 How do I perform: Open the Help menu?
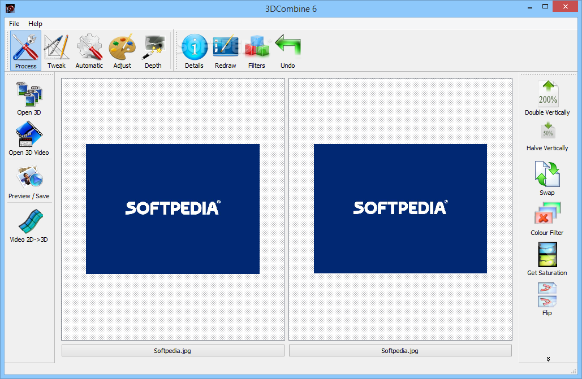pyautogui.click(x=35, y=23)
